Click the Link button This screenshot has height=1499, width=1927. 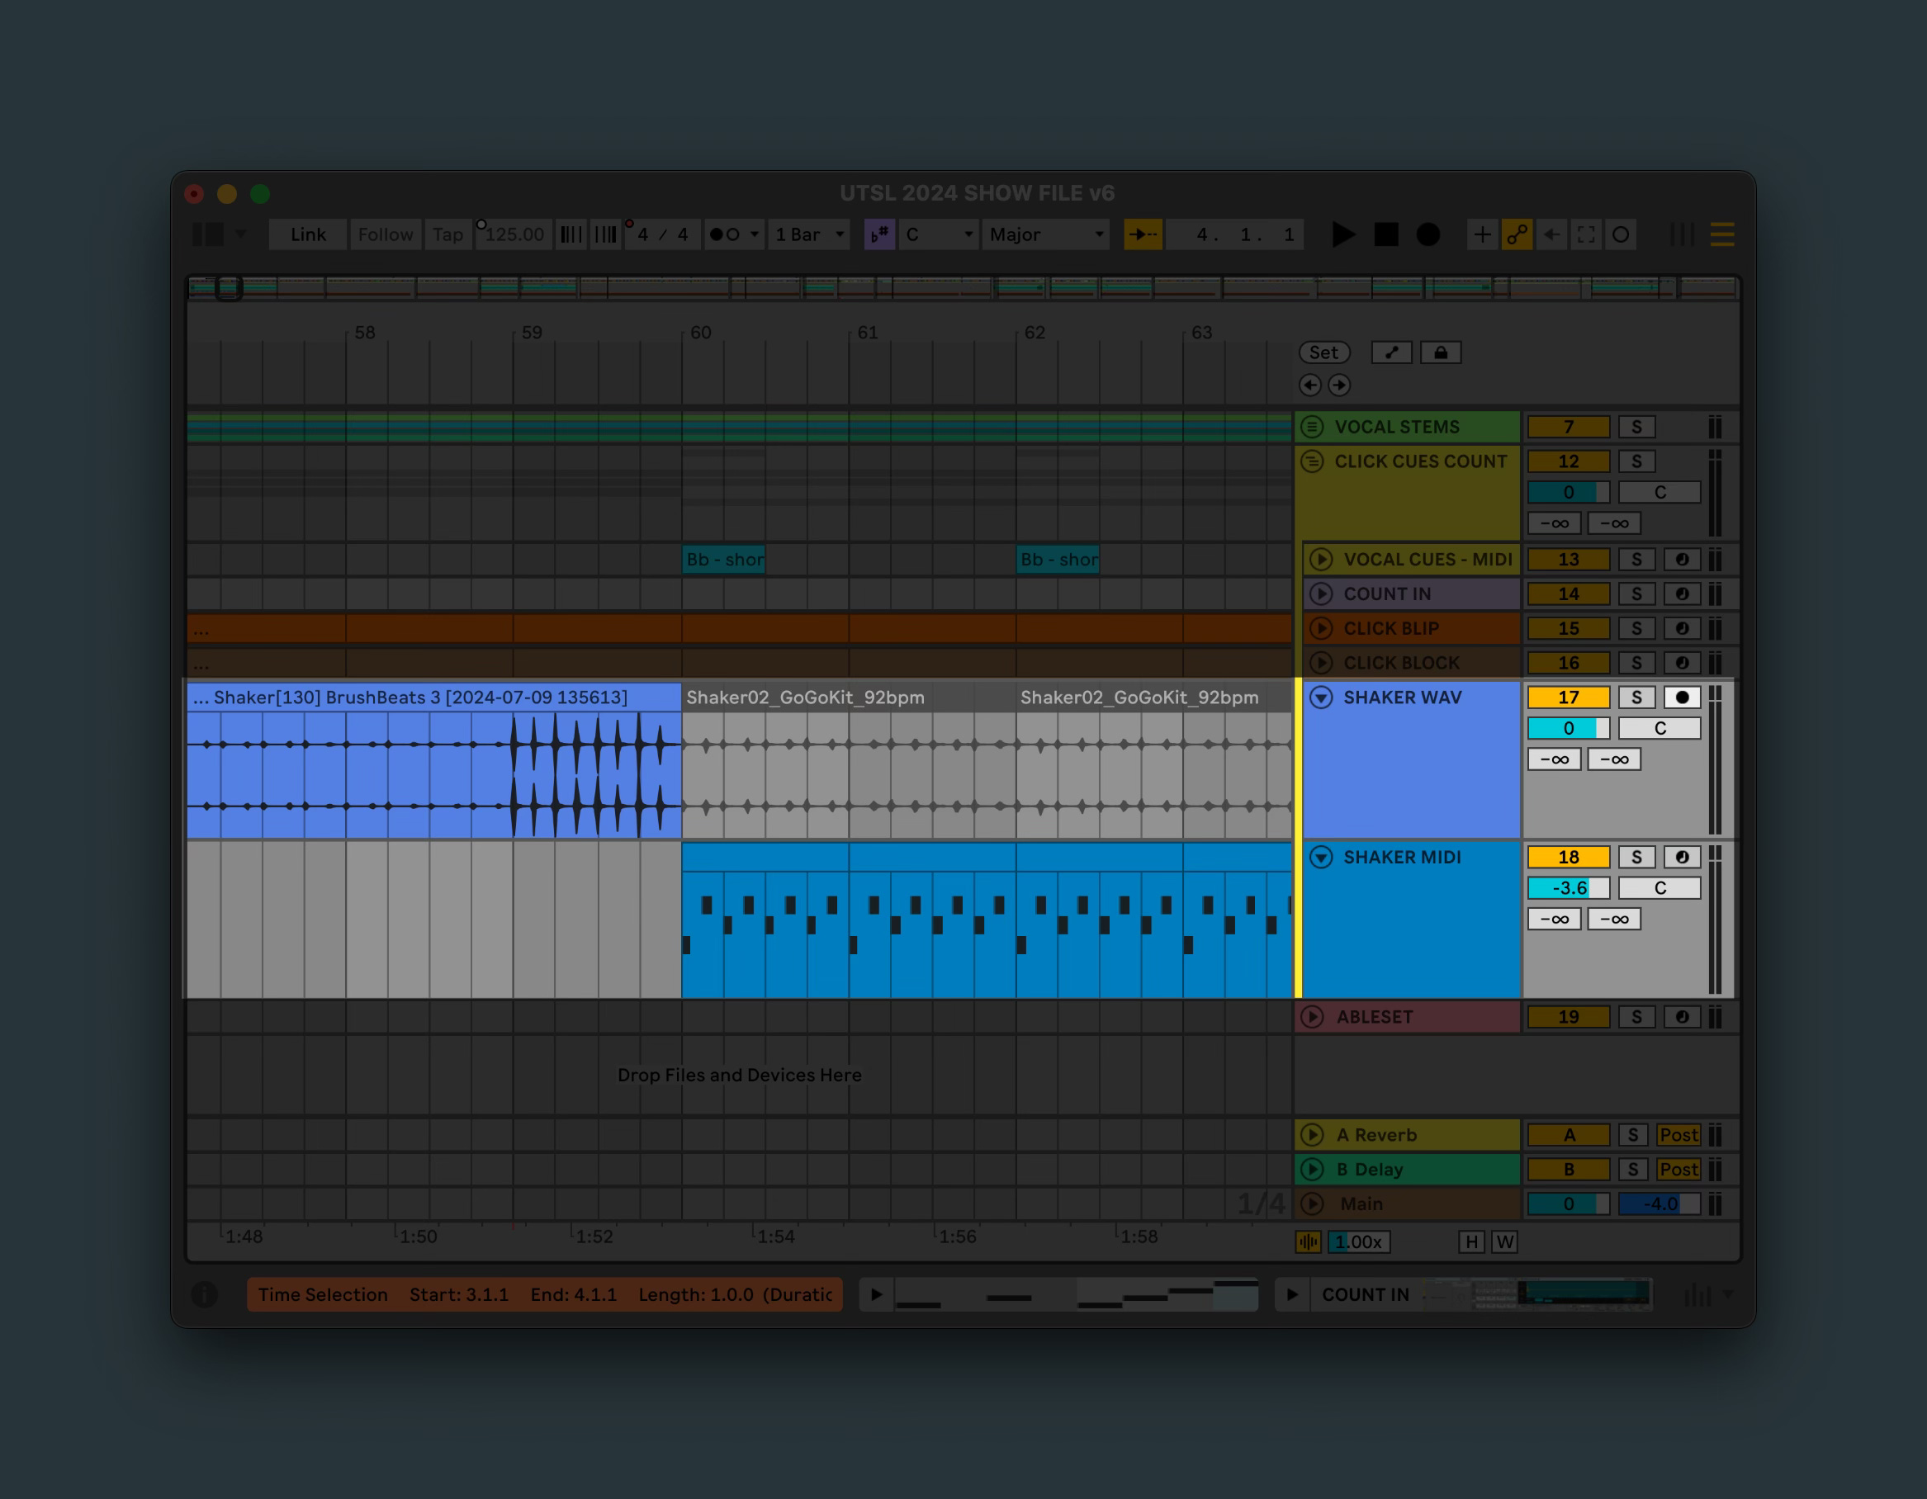click(x=308, y=234)
